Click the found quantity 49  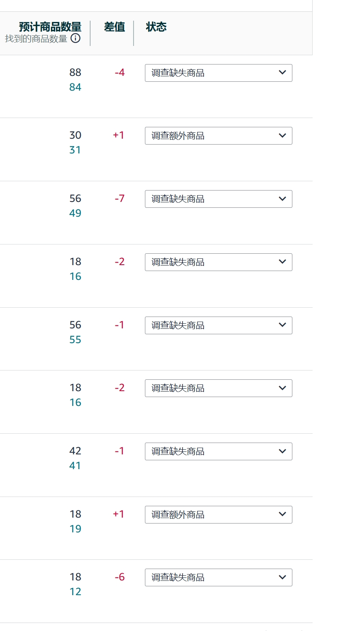(75, 213)
